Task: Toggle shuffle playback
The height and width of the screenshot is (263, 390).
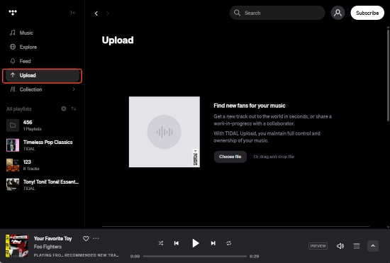Action: [161, 243]
